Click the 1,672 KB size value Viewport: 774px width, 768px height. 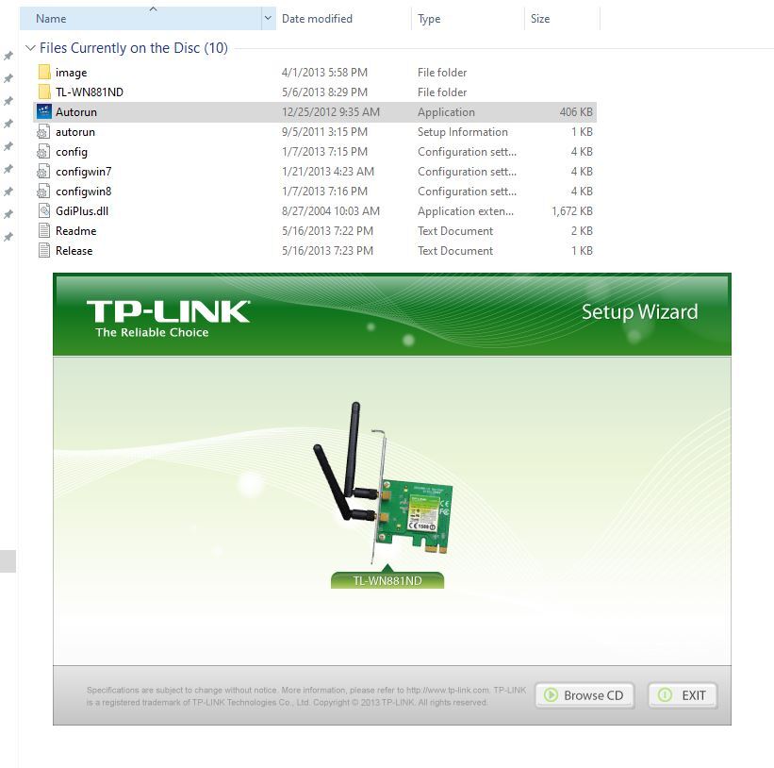pos(572,211)
